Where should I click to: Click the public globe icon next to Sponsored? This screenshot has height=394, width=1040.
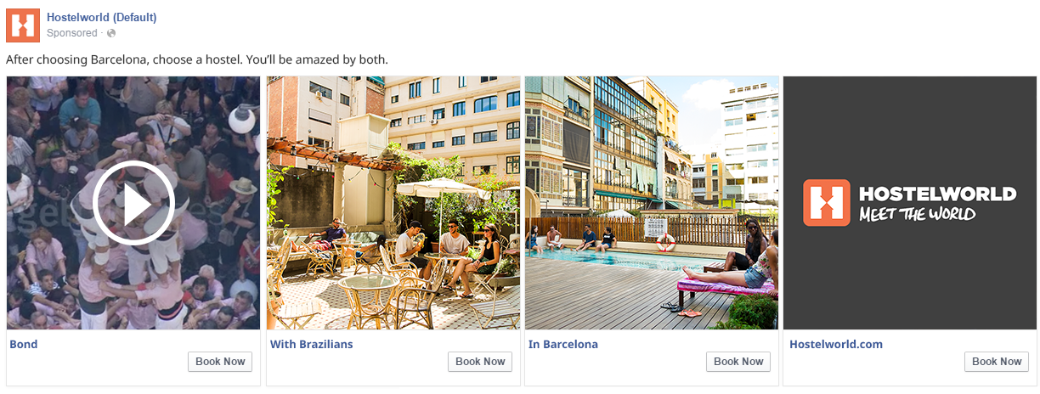111,33
